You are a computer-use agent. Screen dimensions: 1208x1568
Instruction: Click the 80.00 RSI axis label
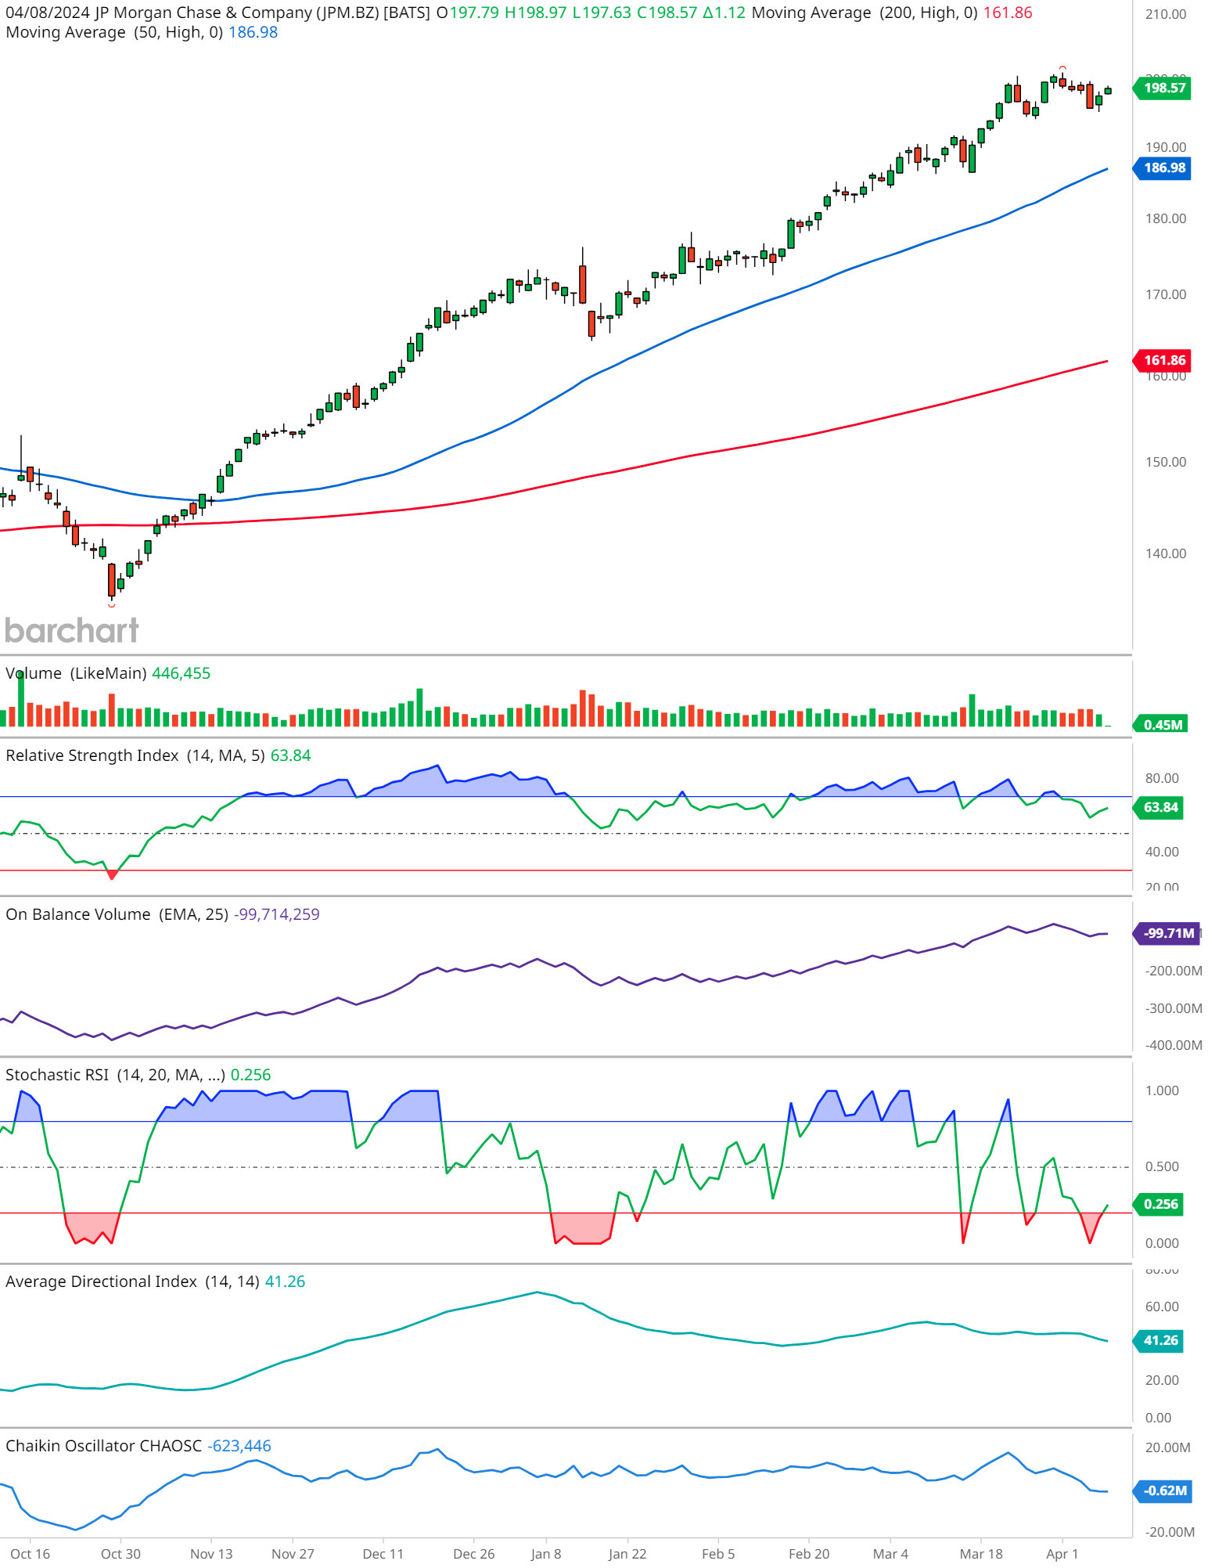click(1162, 778)
